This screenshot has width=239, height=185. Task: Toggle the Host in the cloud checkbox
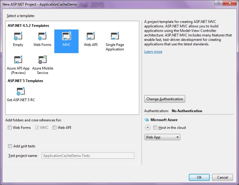(x=155, y=127)
